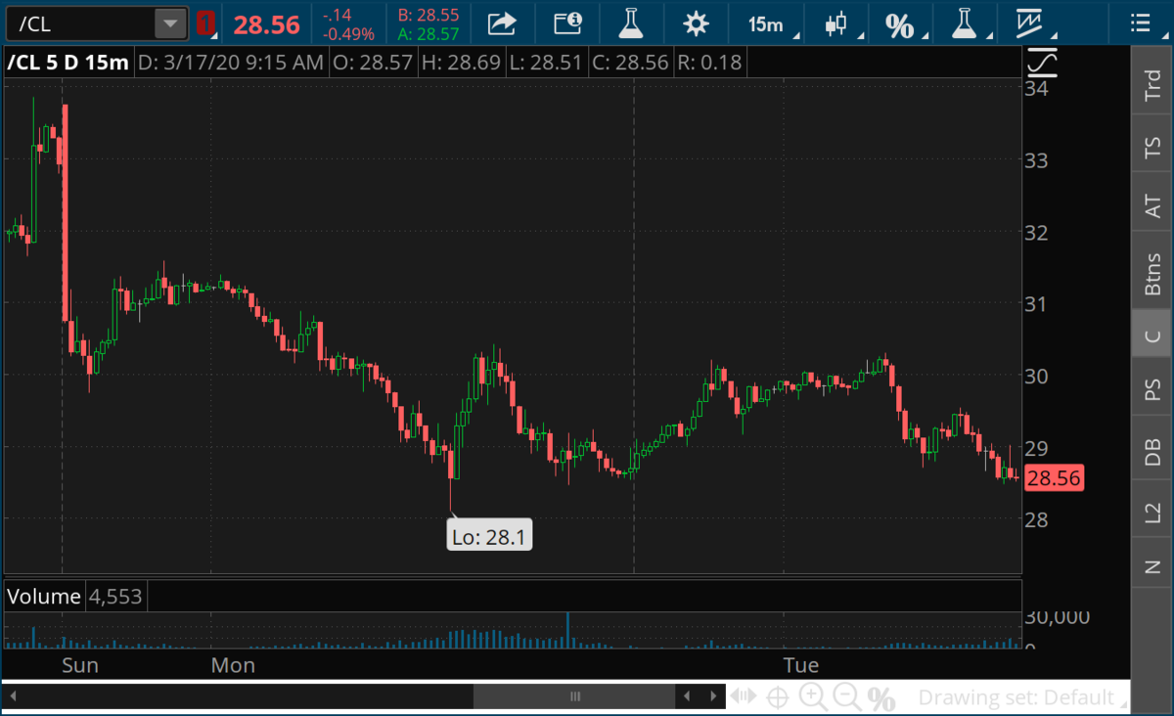This screenshot has height=716, width=1174.
Task: Expand the /CL symbol dropdown arrow
Action: pos(170,23)
